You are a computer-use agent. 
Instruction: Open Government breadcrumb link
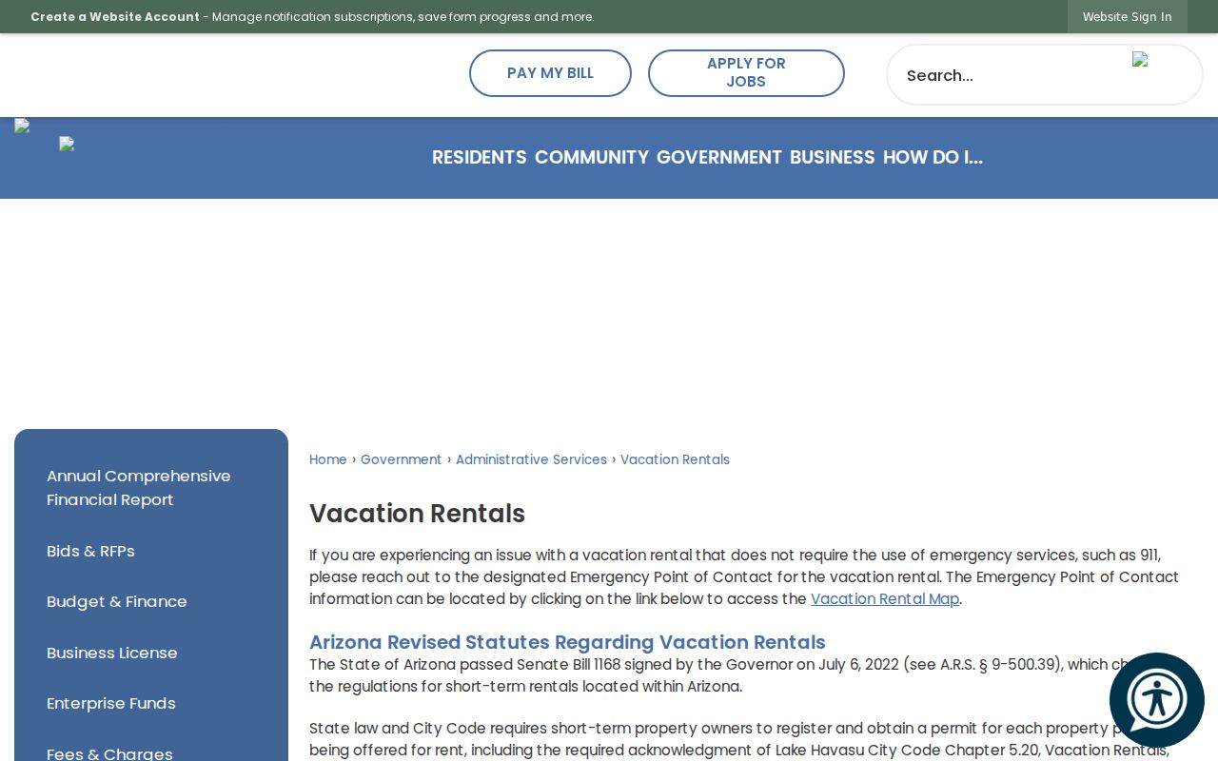[402, 459]
